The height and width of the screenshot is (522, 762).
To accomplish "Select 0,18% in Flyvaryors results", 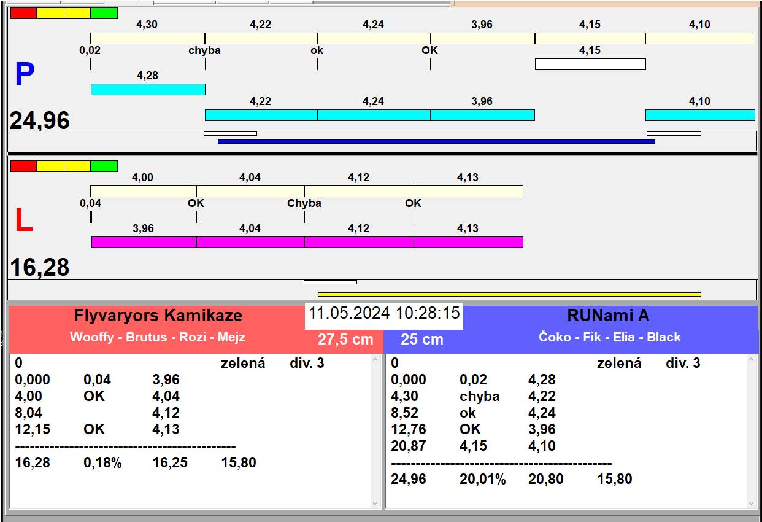I will pos(103,462).
